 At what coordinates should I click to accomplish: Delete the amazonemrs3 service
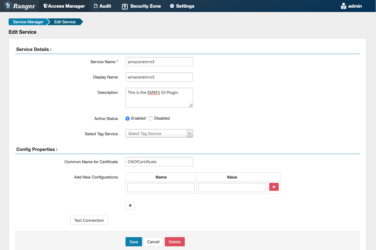[175, 242]
